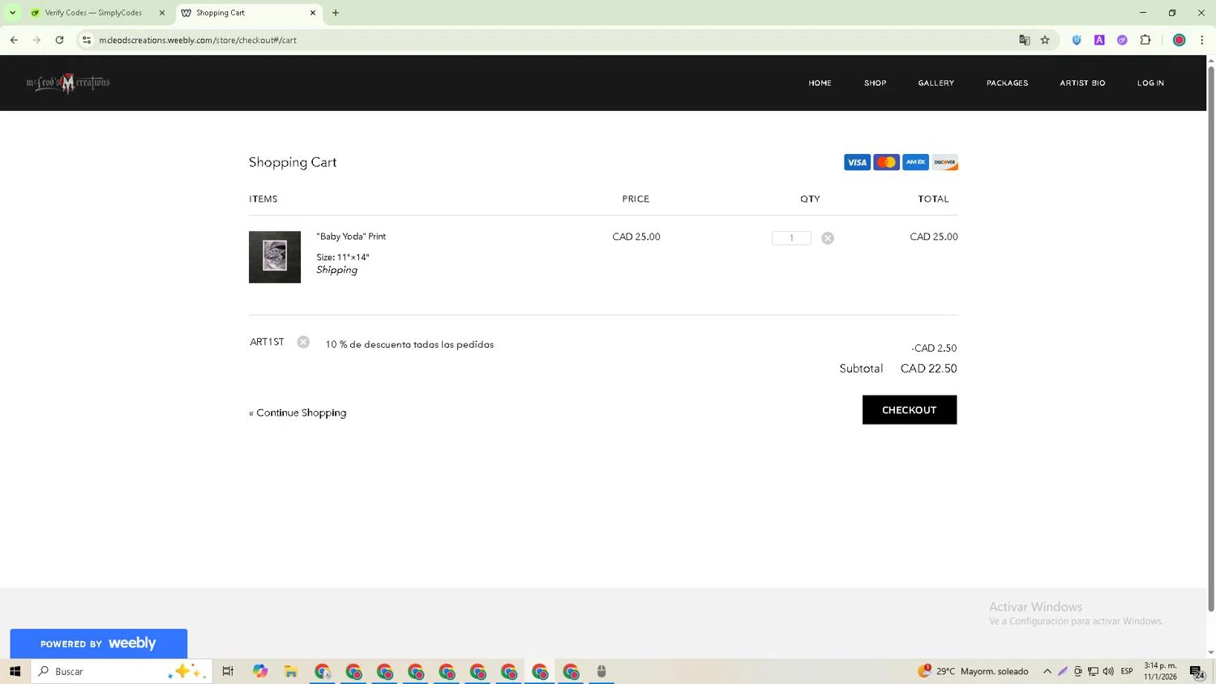
Task: Click the Powered by Weebly badge
Action: pos(98,643)
